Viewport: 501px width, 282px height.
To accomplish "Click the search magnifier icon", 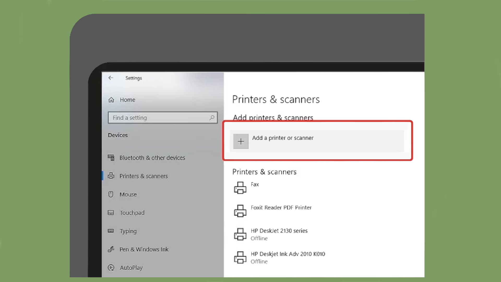I will (212, 118).
